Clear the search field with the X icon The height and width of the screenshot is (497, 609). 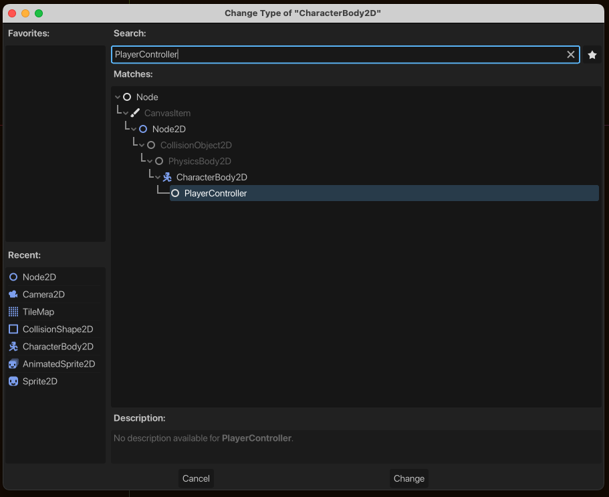click(x=570, y=55)
